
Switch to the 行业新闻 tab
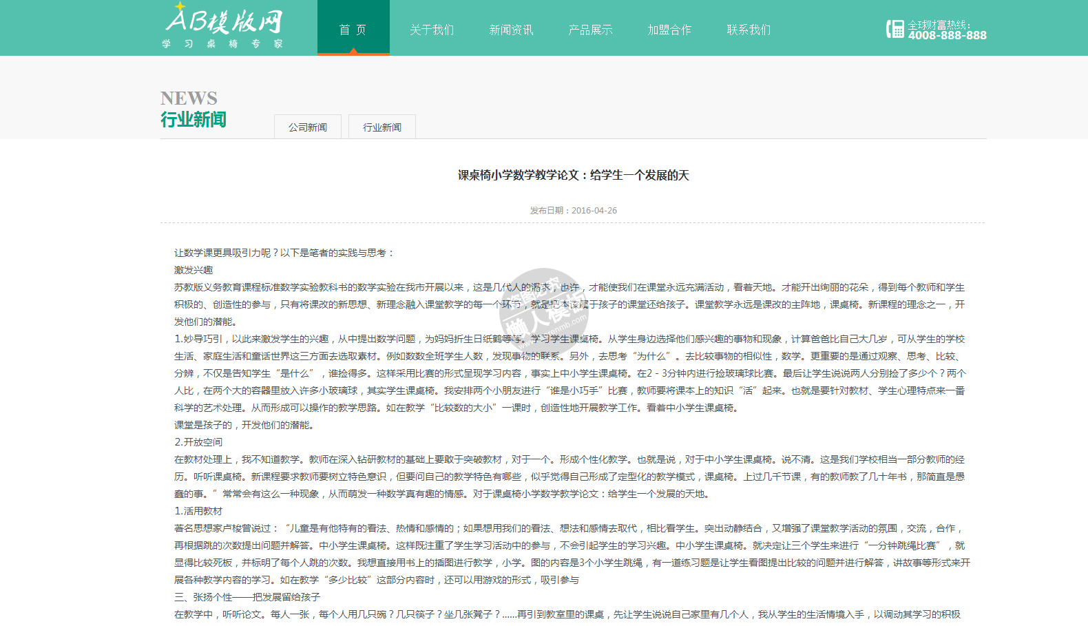point(382,127)
